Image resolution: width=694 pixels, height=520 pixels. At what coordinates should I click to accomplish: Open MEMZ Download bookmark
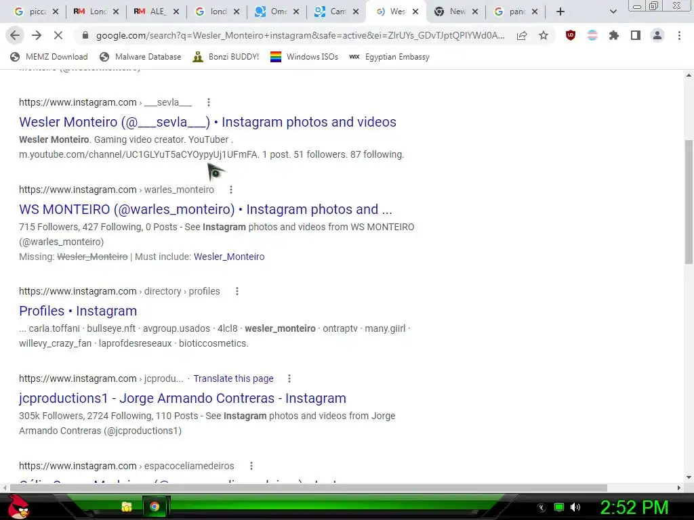(49, 57)
